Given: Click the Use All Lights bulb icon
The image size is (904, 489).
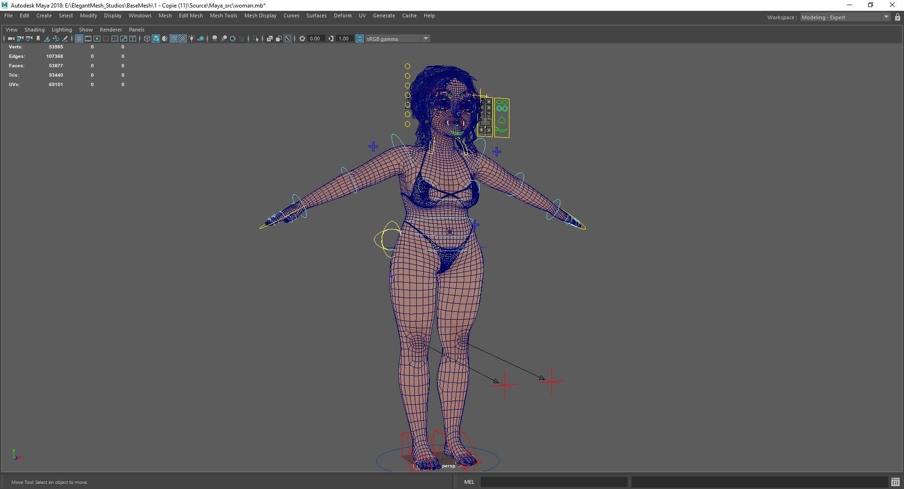Looking at the screenshot, I should pyautogui.click(x=192, y=39).
